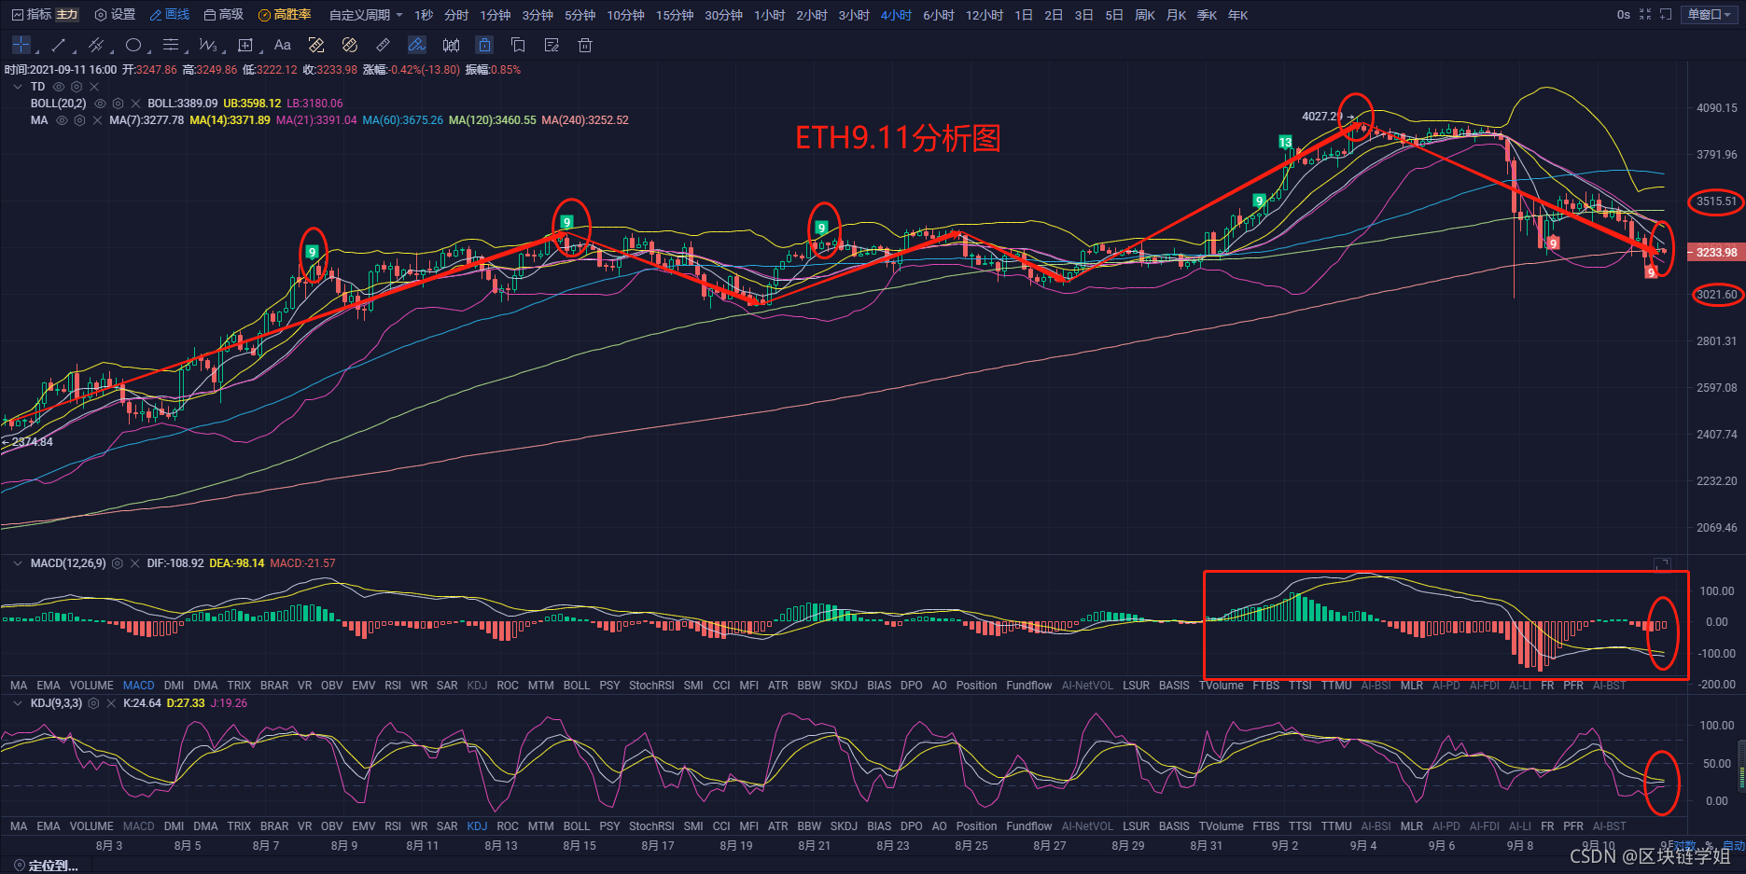Image resolution: width=1746 pixels, height=874 pixels.
Task: Activate the 画线 drawing mode
Action: pyautogui.click(x=170, y=15)
